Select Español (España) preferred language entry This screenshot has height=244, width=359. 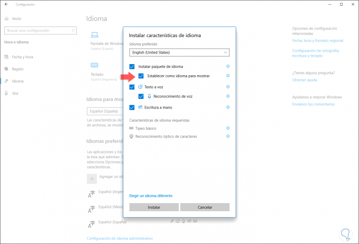(107, 224)
